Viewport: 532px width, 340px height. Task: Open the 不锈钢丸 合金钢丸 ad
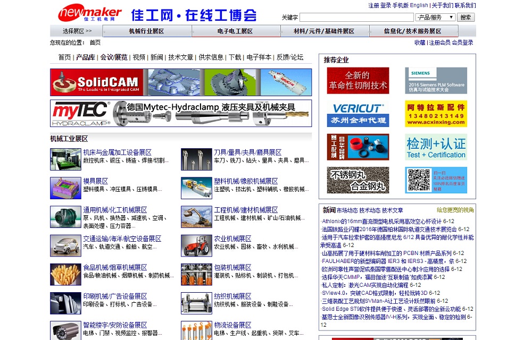pos(358,180)
